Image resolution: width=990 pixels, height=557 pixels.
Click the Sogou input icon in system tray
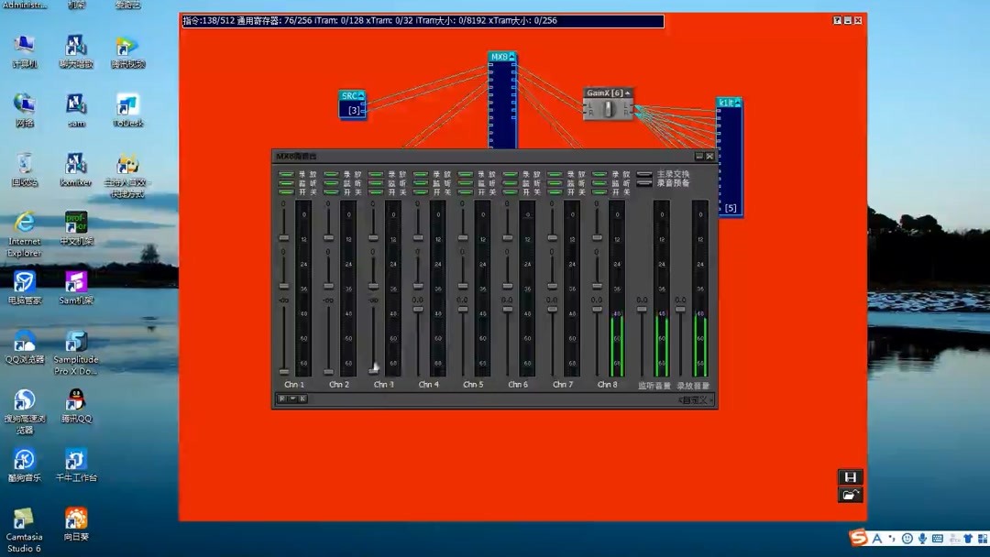856,538
